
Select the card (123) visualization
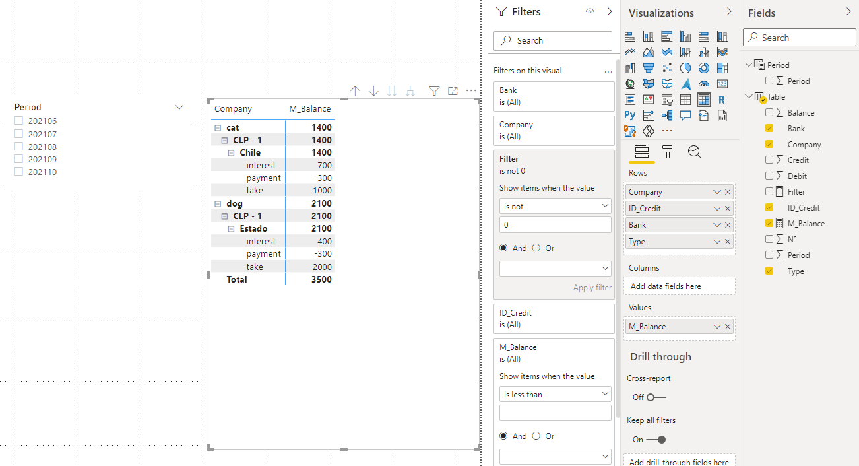point(722,83)
